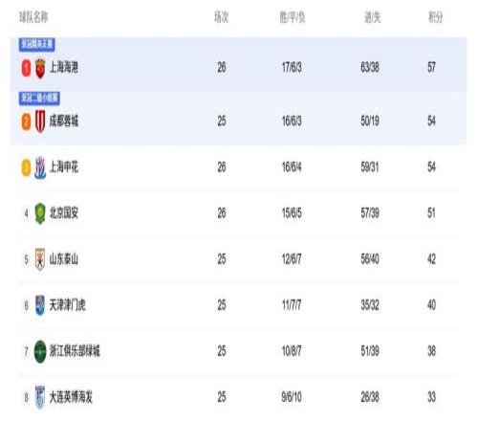Click the Shanghai Port (上海海港) team crest

[x=40, y=68]
